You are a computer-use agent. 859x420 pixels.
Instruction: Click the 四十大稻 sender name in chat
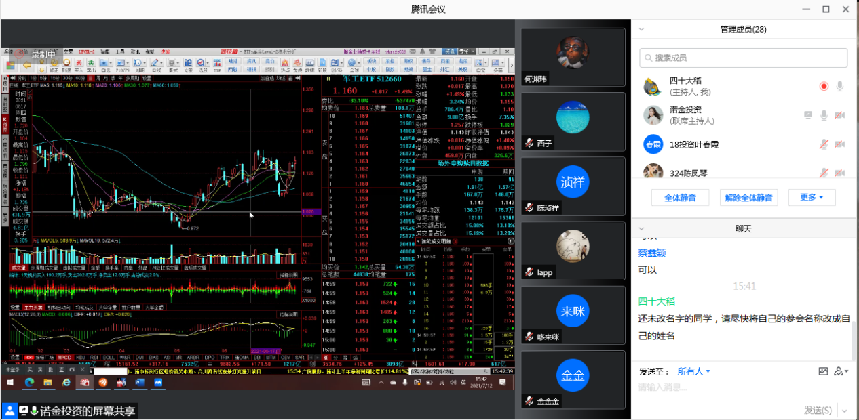point(656,301)
